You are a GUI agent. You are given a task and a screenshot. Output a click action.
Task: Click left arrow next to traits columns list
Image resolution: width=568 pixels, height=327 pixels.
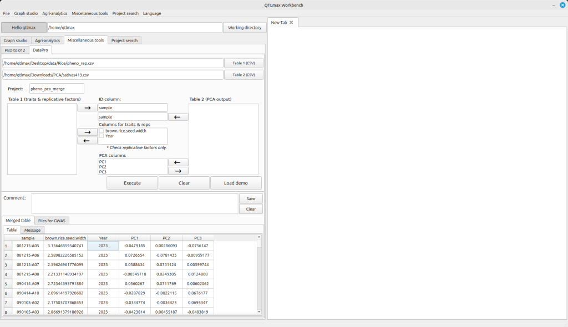[87, 141]
